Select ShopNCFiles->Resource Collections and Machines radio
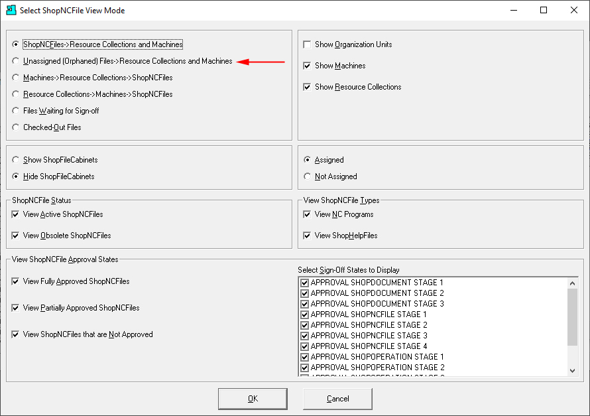590x416 pixels. pos(15,44)
